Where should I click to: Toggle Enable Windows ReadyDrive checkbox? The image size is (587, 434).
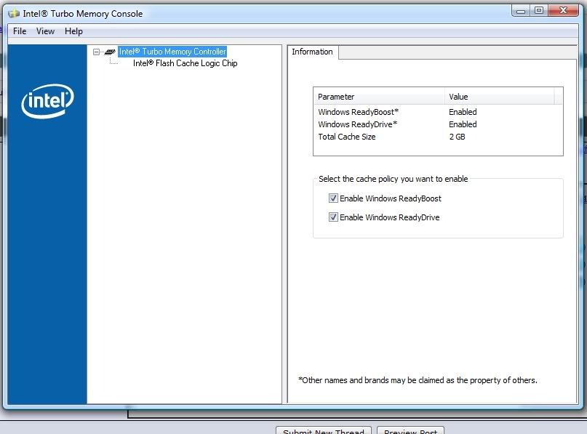tap(333, 217)
